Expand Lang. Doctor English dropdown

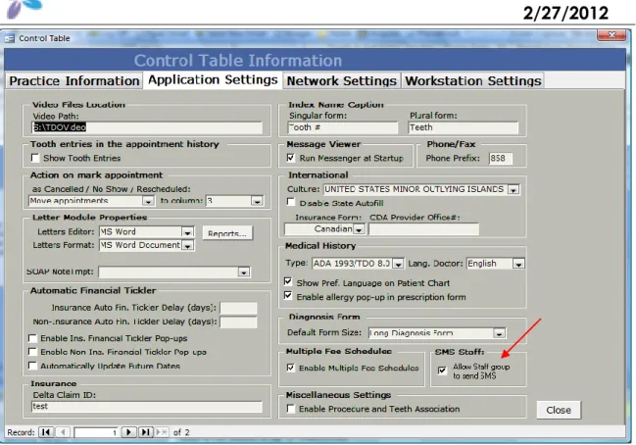pos(518,264)
